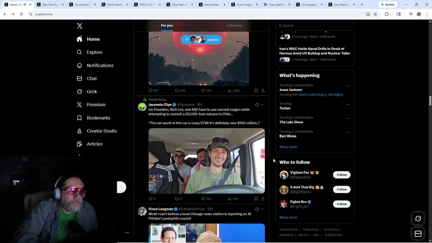Bookmark the Jacooola Clips post
432x243 pixels.
[256, 199]
